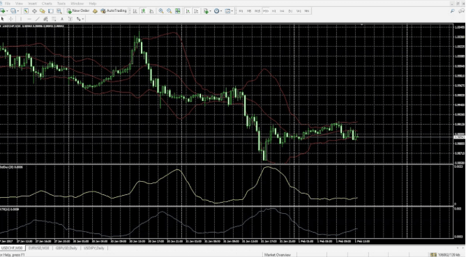The width and height of the screenshot is (466, 257).
Task: Select the M5 timeframe
Action: 249,11
